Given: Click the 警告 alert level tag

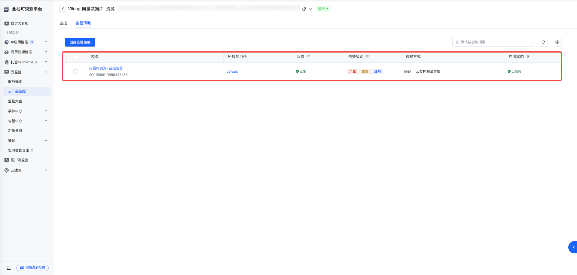Looking at the screenshot, I should (x=365, y=71).
